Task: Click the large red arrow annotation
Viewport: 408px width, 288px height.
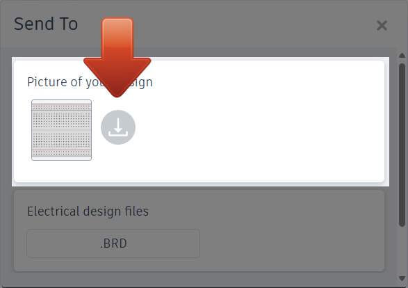Action: click(117, 57)
